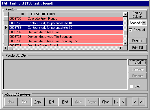Viewport: 150px width, 110px height.
Task: Click the task list scroll down arrow
Action: point(125,44)
